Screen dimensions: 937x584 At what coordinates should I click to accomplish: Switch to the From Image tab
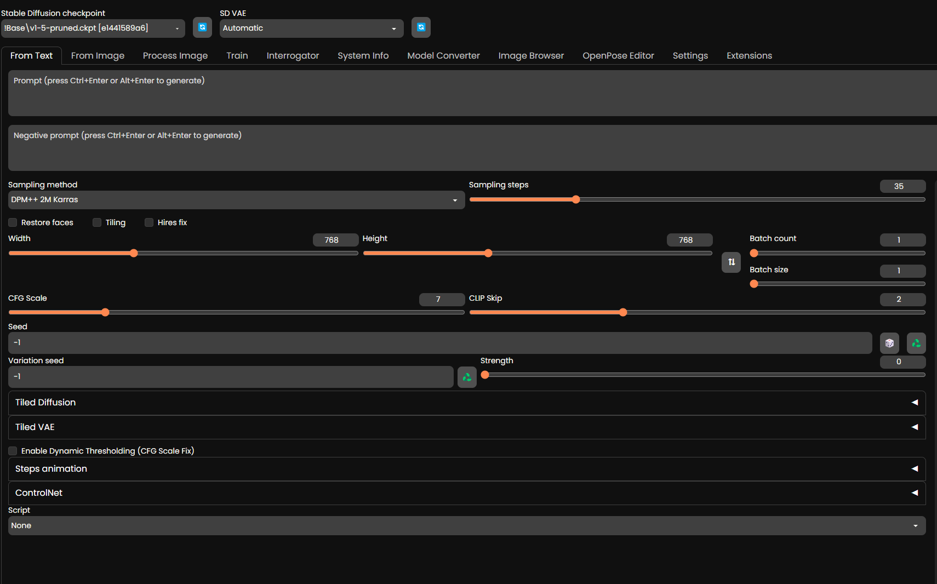click(x=98, y=55)
